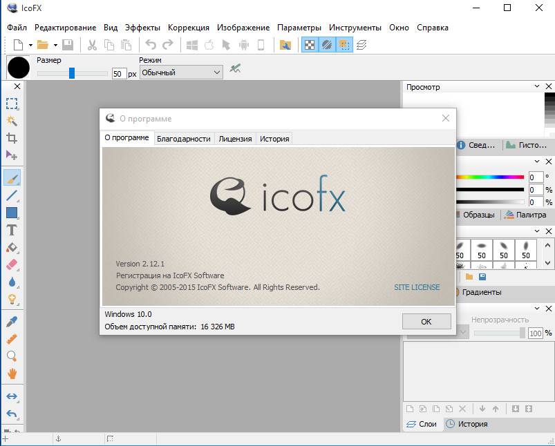Undo the last action in the toolbar
The width and height of the screenshot is (555, 446).
pyautogui.click(x=151, y=45)
